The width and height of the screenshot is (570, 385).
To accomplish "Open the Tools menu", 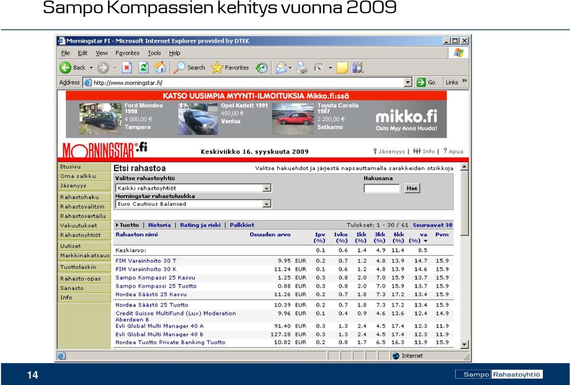I will pos(154,53).
